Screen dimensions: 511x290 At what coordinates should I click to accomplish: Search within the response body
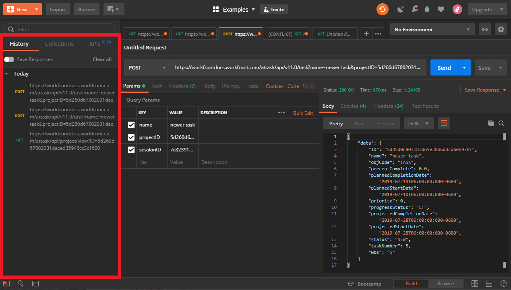click(501, 123)
